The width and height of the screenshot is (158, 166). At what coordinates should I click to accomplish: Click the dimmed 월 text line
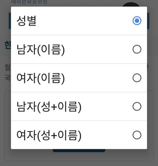7,67
